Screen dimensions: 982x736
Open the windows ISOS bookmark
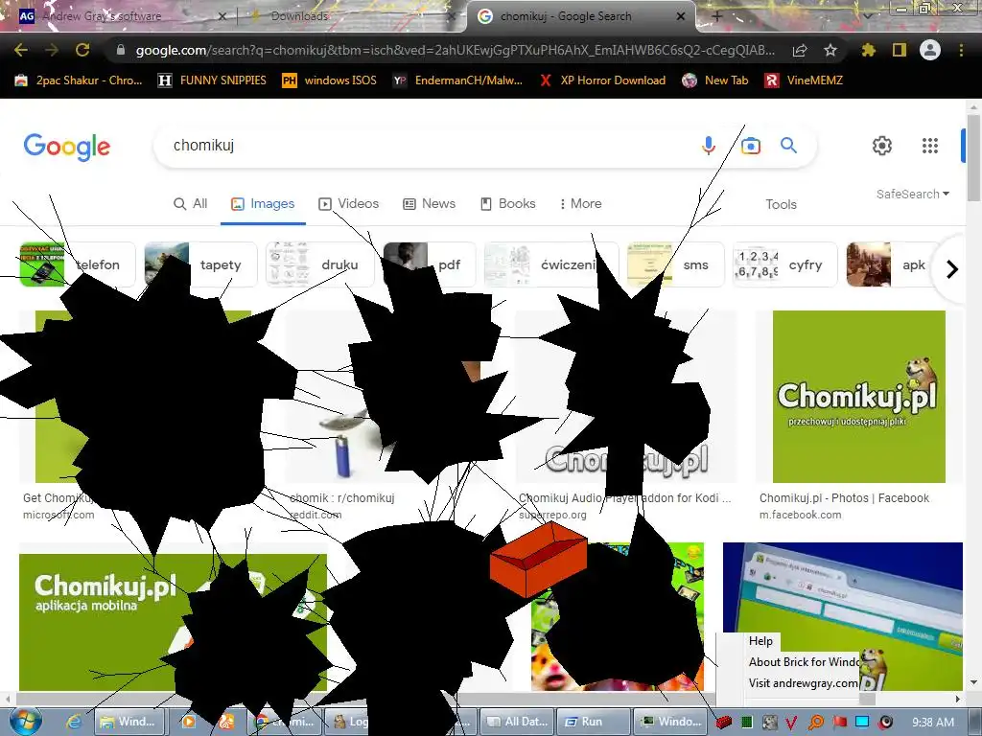click(x=330, y=80)
